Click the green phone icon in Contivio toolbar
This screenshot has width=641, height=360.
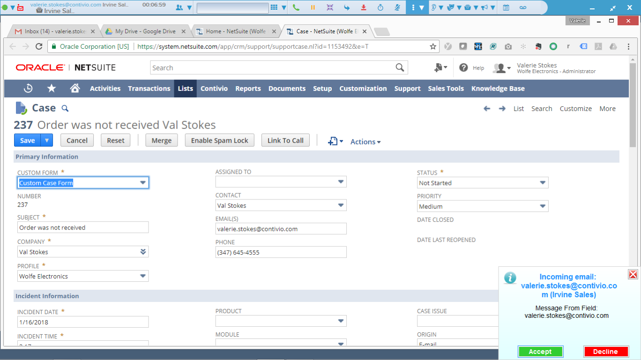pyautogui.click(x=296, y=7)
